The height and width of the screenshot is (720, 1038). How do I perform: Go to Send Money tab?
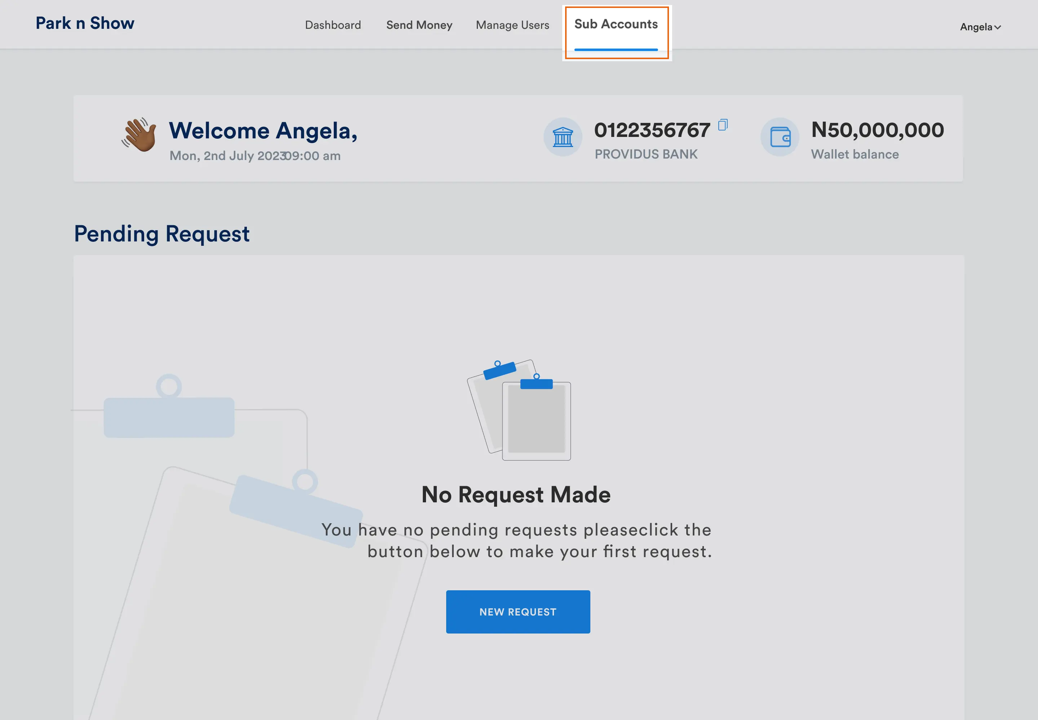[419, 25]
